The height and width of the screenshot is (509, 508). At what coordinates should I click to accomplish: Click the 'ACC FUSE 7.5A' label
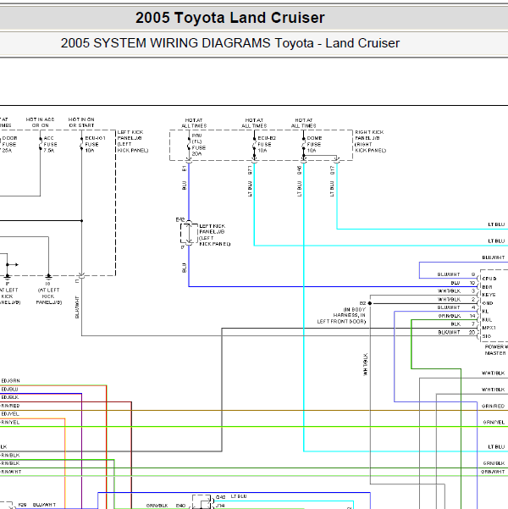pos(50,144)
